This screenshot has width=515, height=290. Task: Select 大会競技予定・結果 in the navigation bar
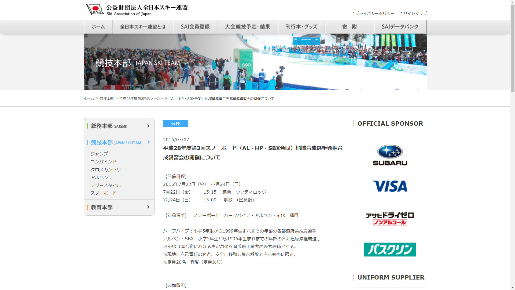click(x=247, y=27)
